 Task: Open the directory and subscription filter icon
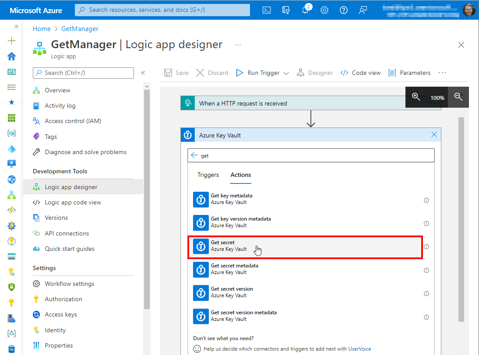pyautogui.click(x=286, y=10)
